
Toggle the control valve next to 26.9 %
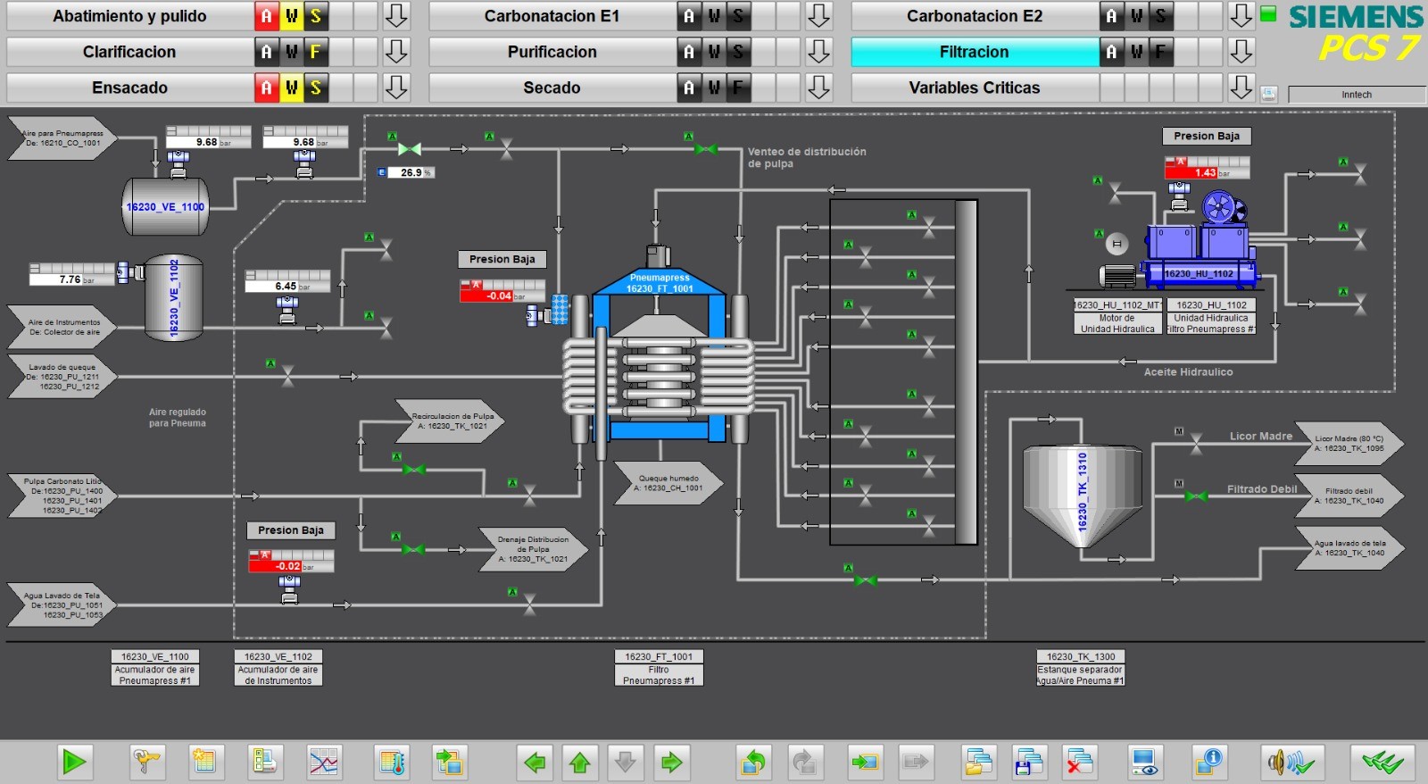[x=410, y=149]
